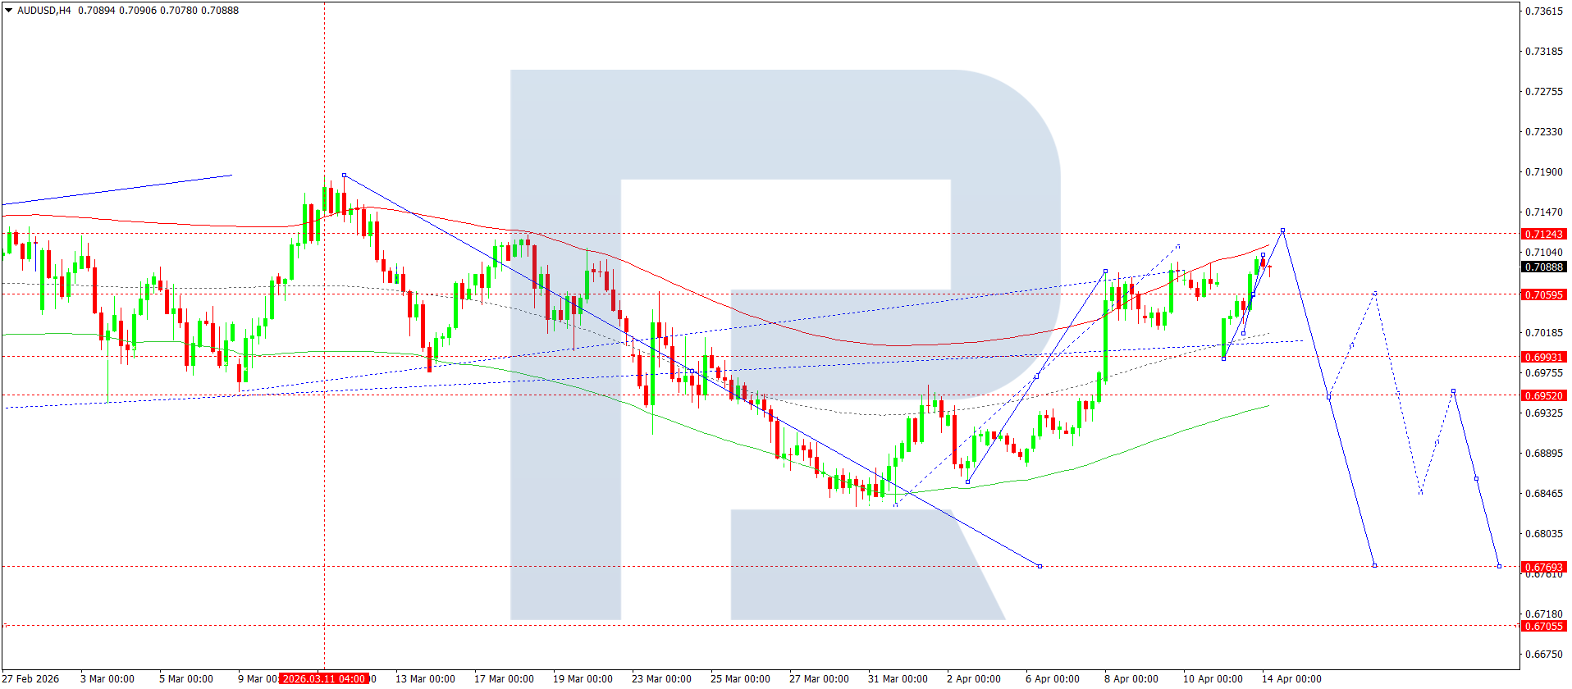Click the red 0.69931 price level label
Image resolution: width=1572 pixels, height=689 pixels.
pyautogui.click(x=1543, y=357)
